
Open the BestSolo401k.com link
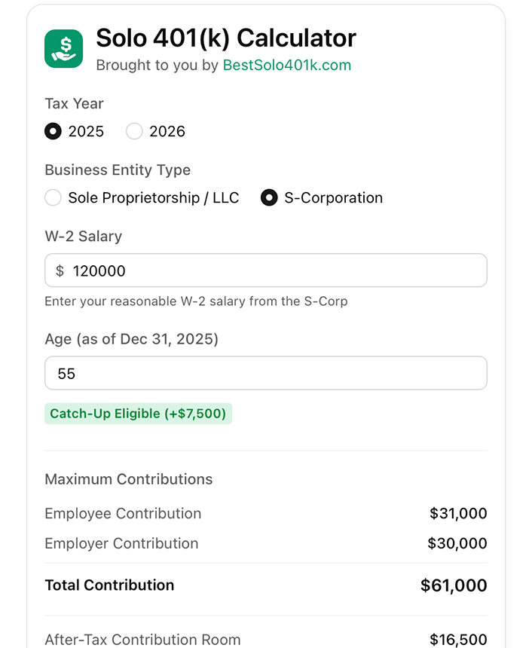[x=286, y=66]
